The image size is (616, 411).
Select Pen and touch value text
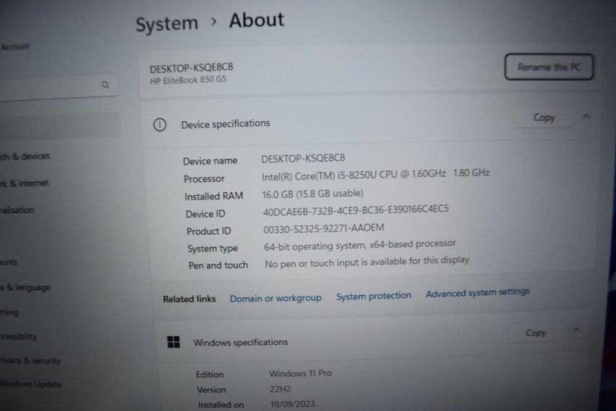point(367,262)
